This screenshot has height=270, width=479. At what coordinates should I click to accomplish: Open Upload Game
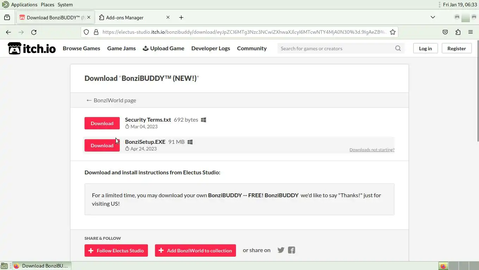(x=163, y=49)
